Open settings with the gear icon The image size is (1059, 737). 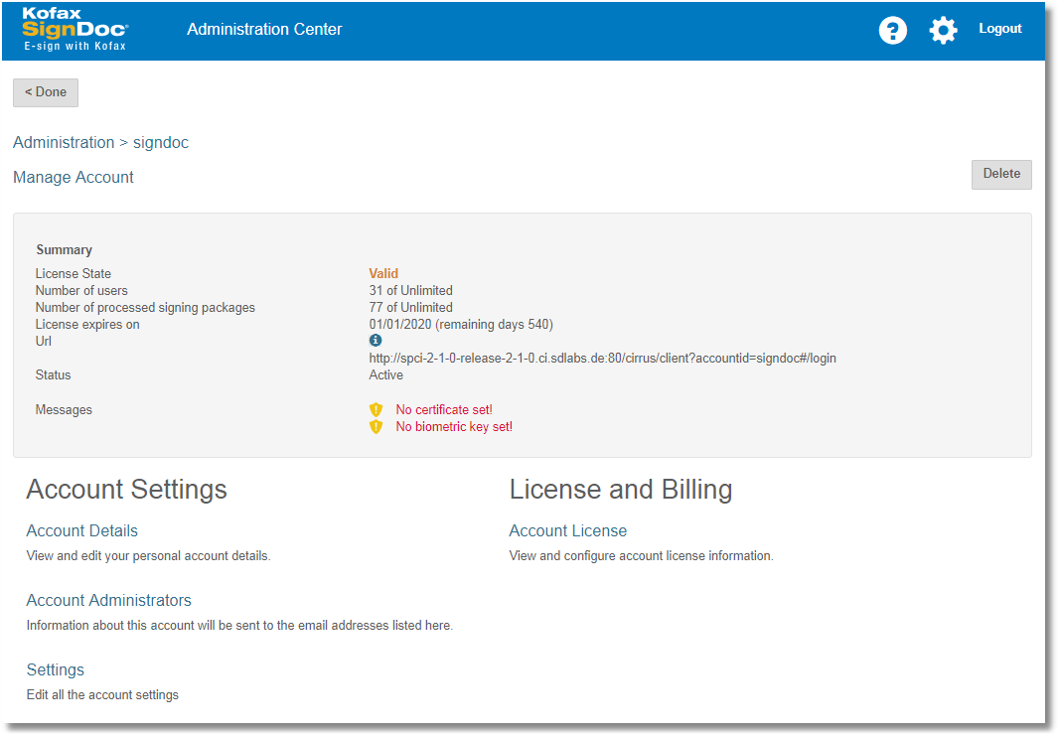pyautogui.click(x=943, y=31)
